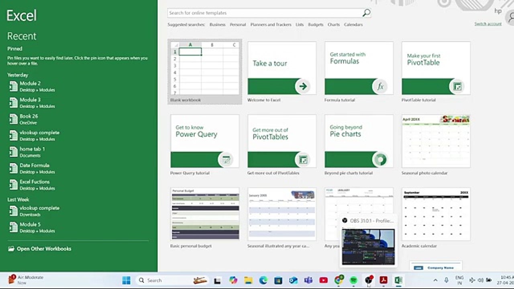
Task: Open the recent file "Module 5"
Action: 78,227
